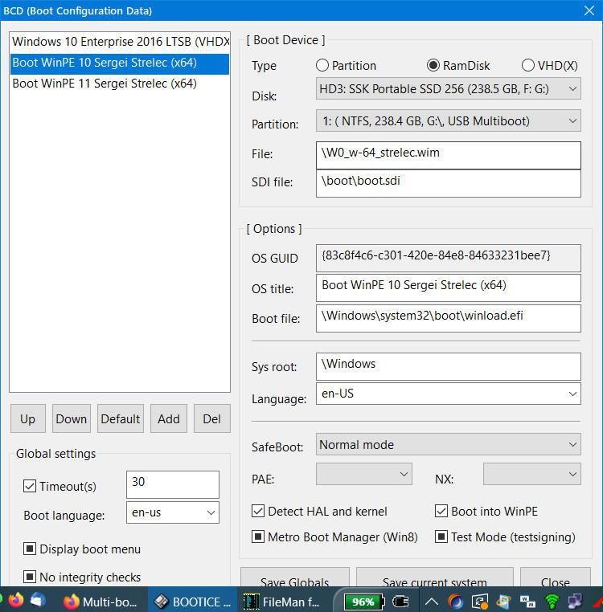
Task: Open the NX dropdown
Action: [x=532, y=474]
